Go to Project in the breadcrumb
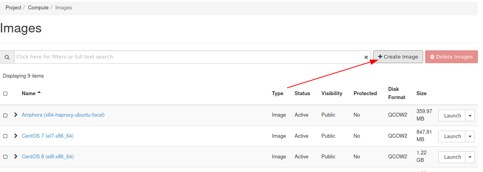 pos(13,8)
